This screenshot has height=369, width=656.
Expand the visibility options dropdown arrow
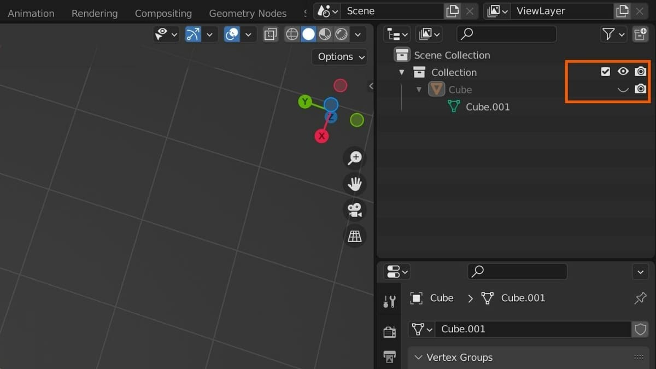[174, 34]
